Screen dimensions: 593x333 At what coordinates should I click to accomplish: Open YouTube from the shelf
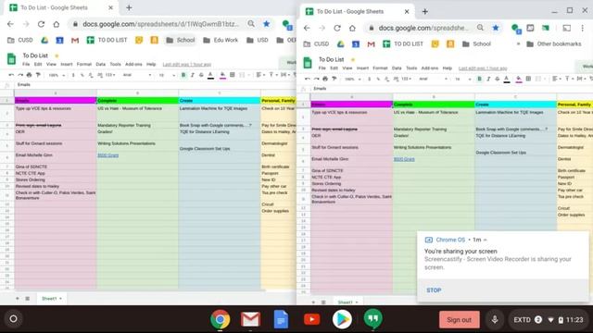click(311, 319)
